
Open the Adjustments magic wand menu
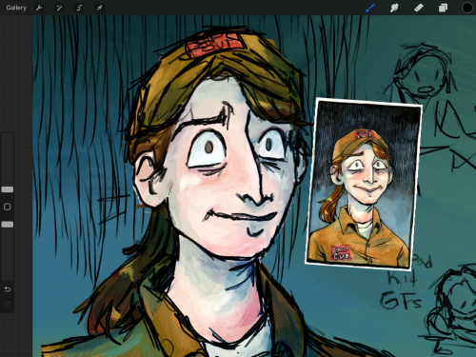59,8
